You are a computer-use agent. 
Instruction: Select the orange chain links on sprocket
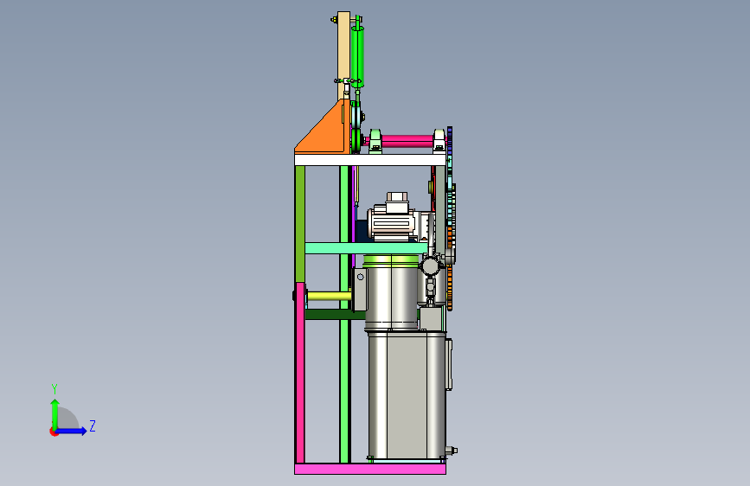(x=450, y=268)
